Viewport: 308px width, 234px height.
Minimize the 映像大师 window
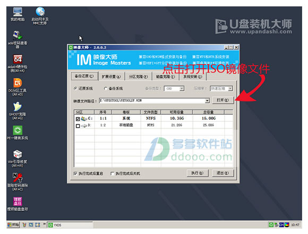(226, 47)
